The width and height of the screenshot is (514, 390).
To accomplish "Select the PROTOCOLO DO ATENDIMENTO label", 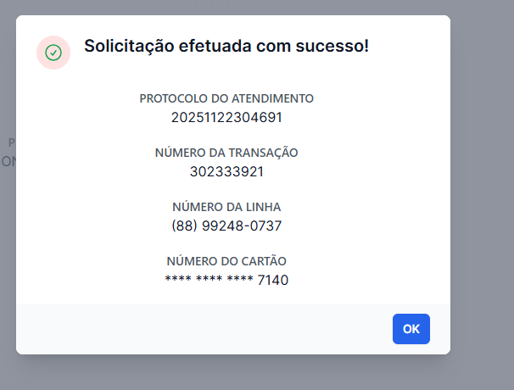I will pos(226,98).
